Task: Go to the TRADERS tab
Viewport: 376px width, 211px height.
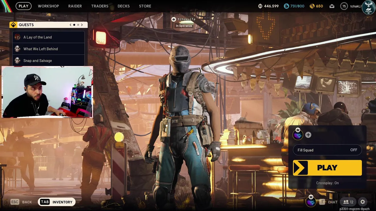Action: pos(100,6)
